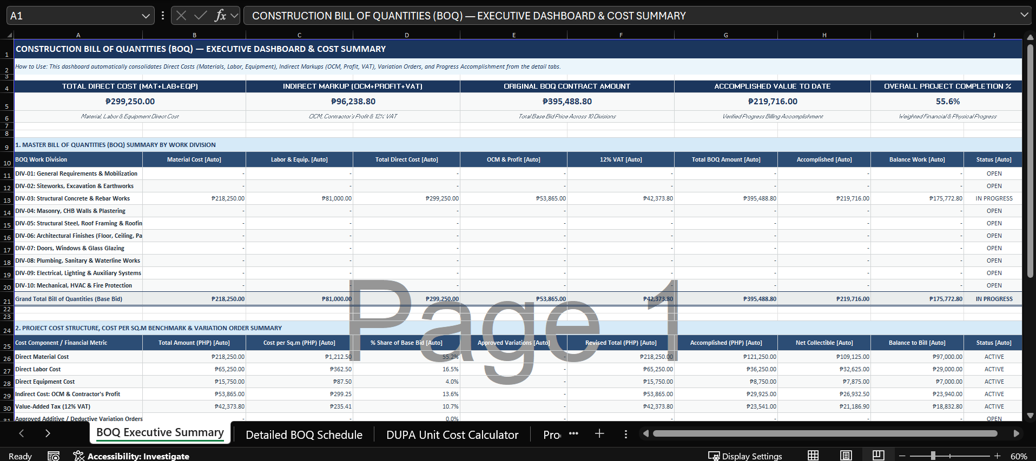Open macro recording status bar icon

pos(54,456)
